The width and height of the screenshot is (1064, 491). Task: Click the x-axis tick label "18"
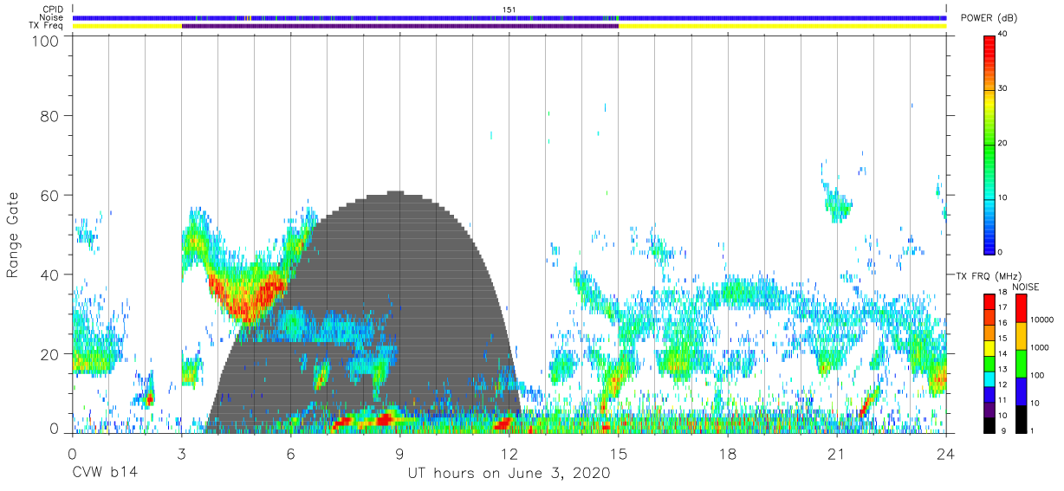click(x=727, y=453)
